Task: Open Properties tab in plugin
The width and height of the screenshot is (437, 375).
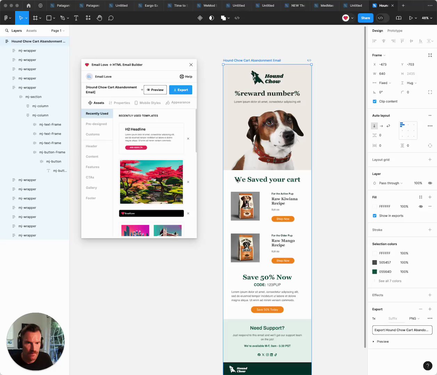Action: tap(119, 103)
